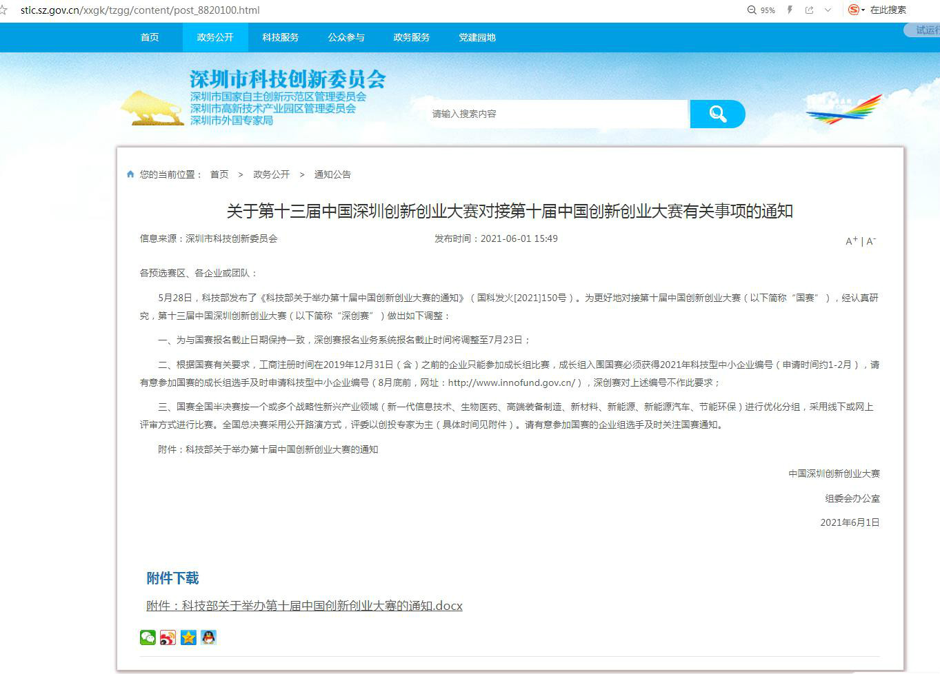Increase font size with A+ control

[852, 241]
